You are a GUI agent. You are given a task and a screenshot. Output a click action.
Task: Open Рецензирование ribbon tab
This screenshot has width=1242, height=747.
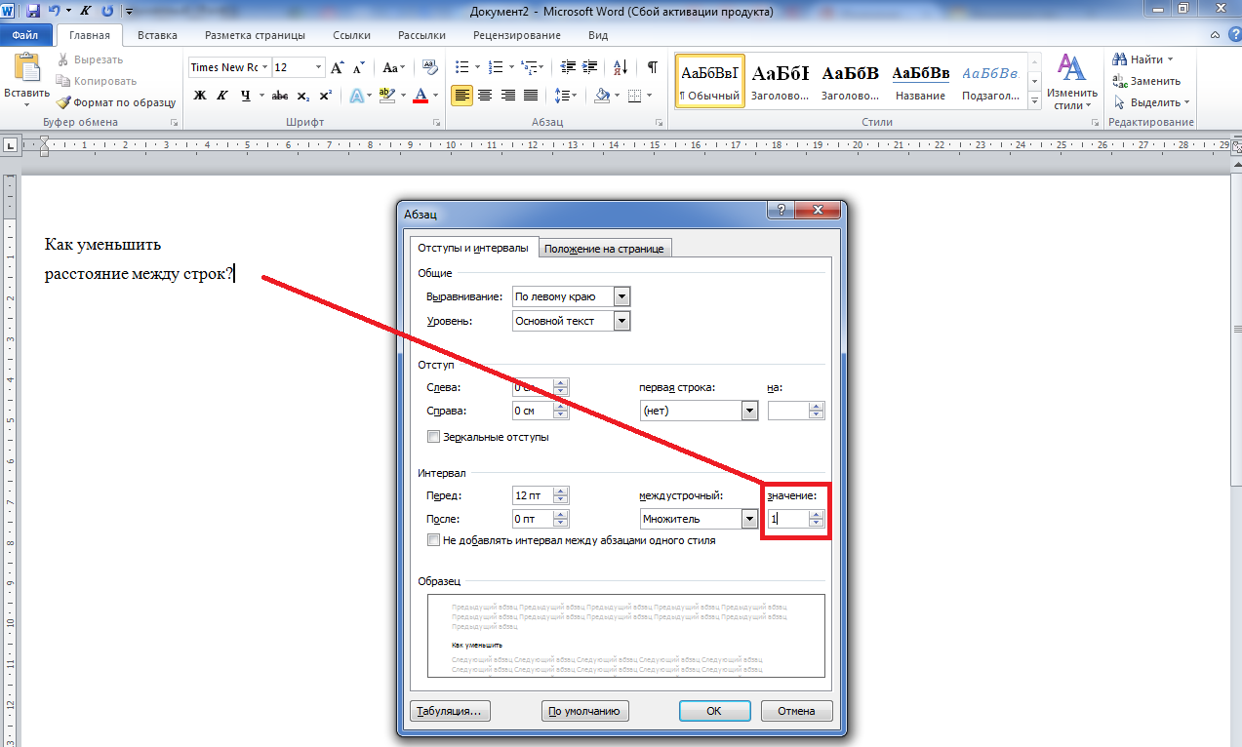point(517,35)
